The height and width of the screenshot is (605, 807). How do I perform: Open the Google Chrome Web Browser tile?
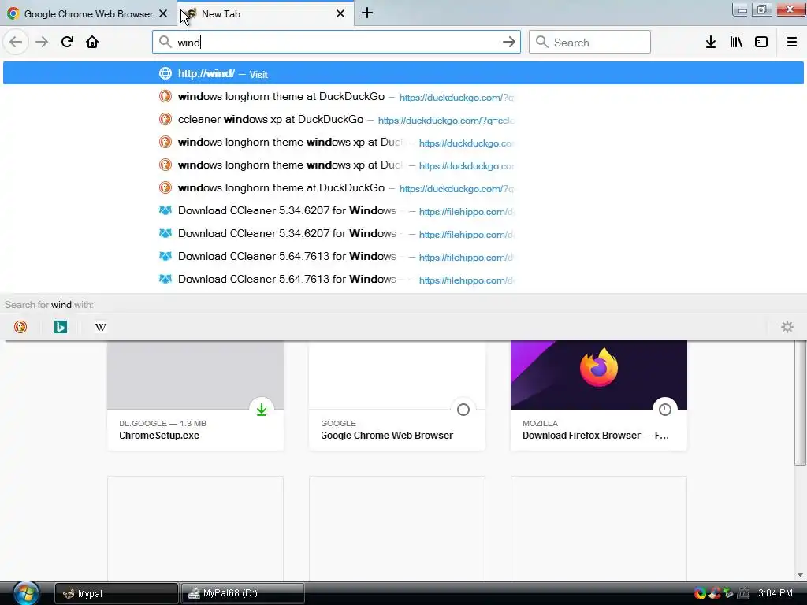pos(397,395)
